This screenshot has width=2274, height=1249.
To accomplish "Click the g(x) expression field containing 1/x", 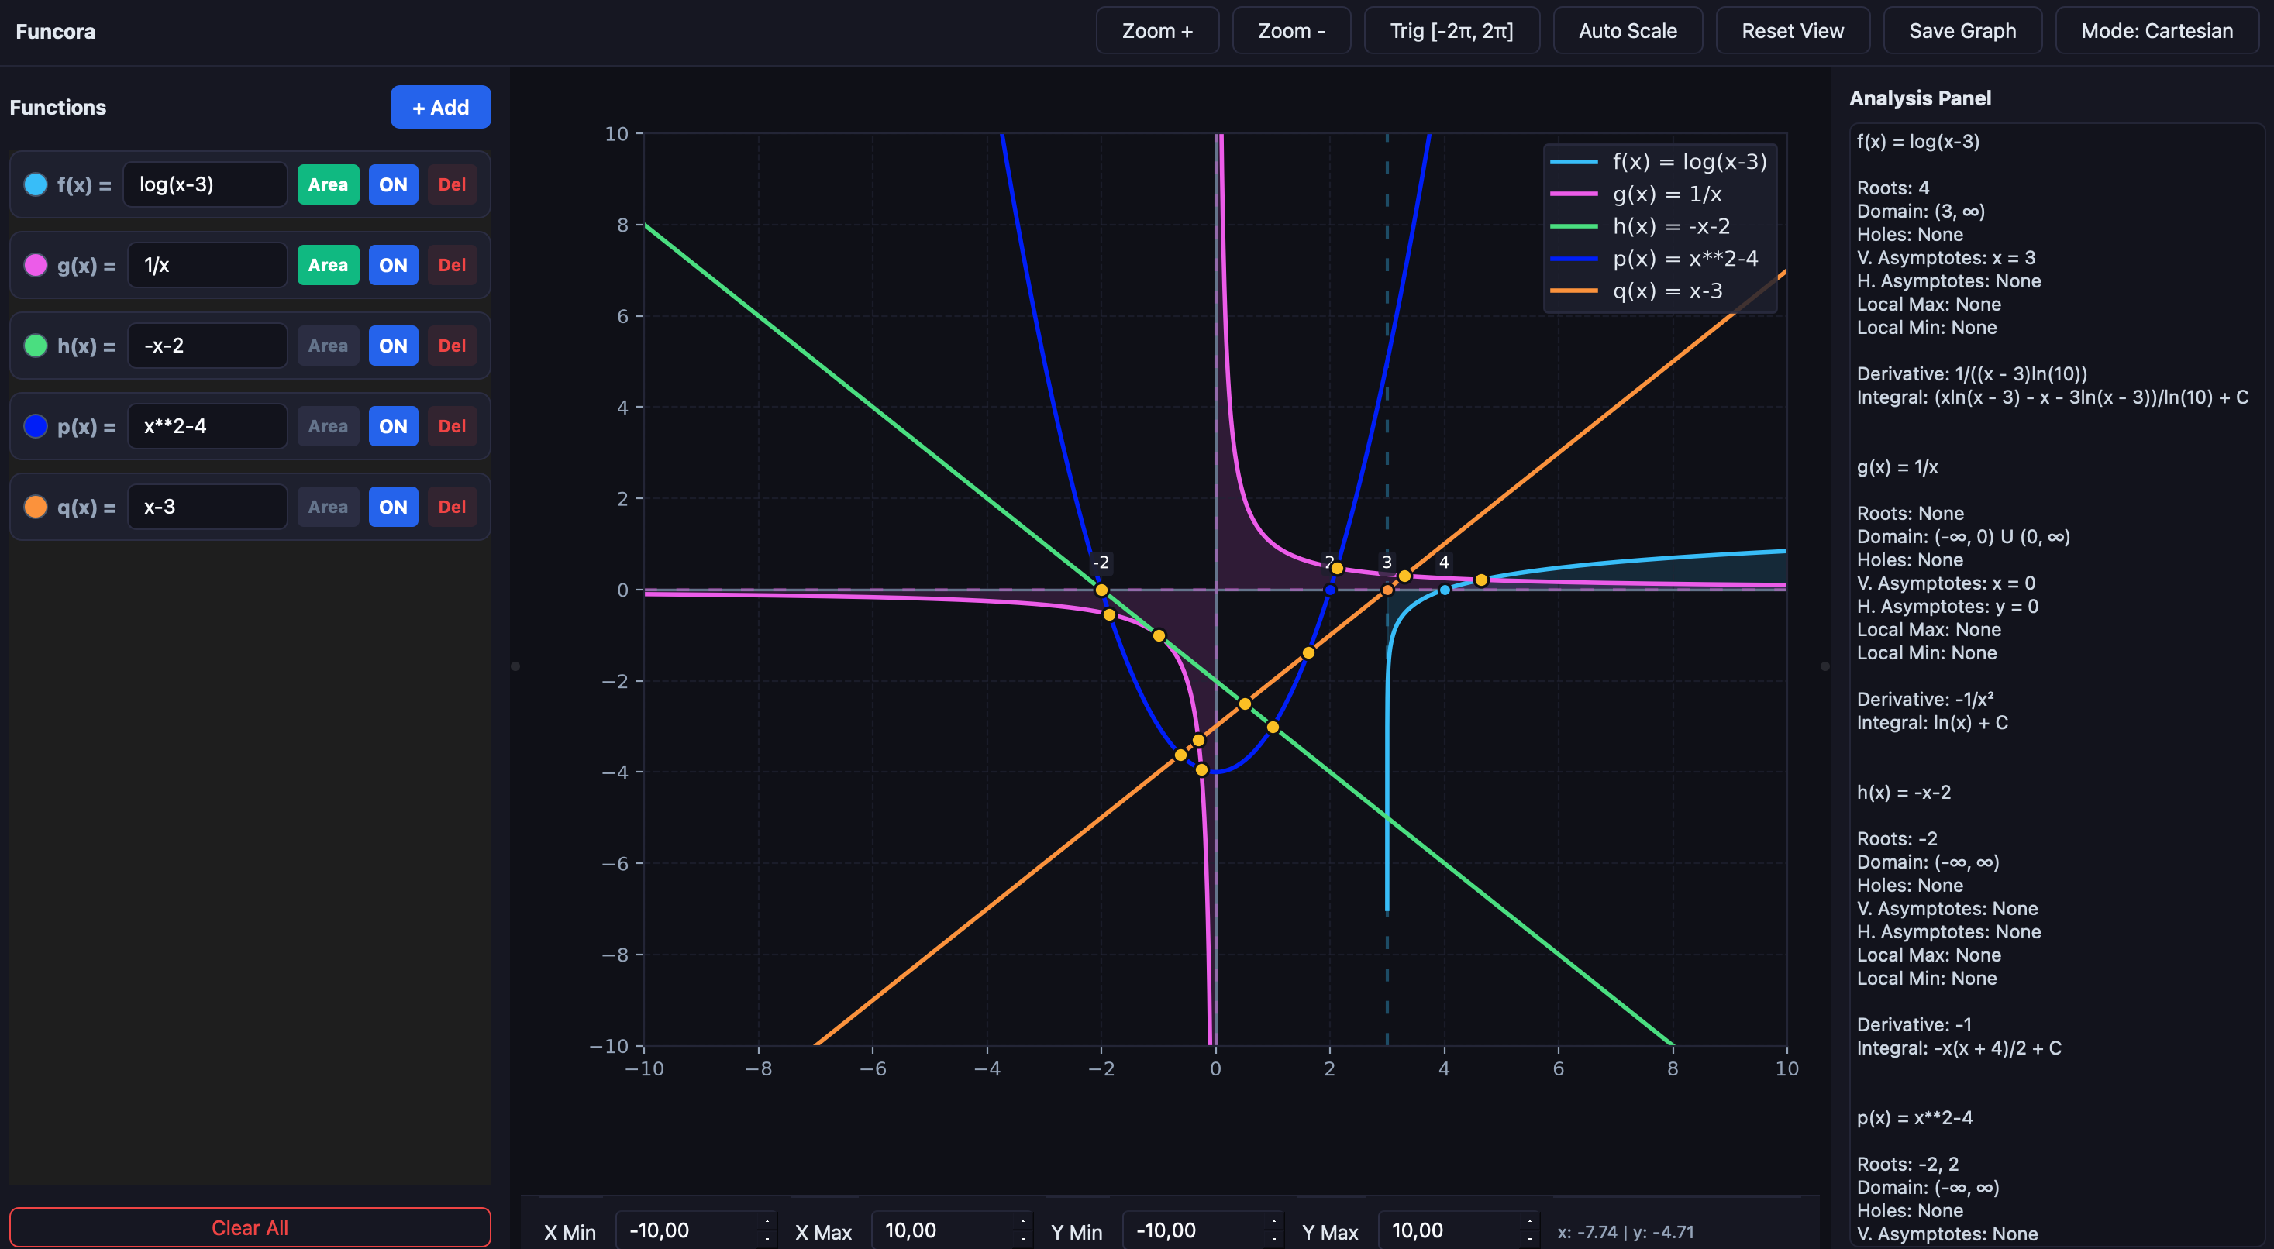I will 208,265.
